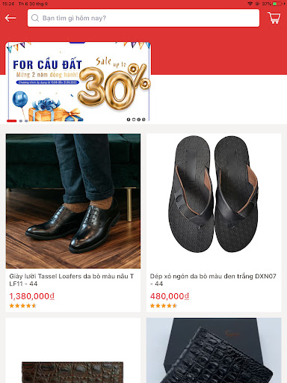The width and height of the screenshot is (287, 383).
Task: Open the brown crocodile wallet product
Action: pyautogui.click(x=73, y=350)
